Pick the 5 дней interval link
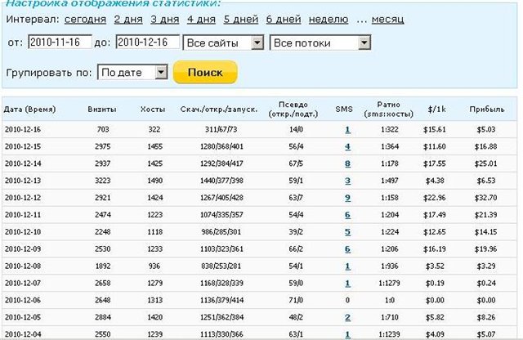The width and height of the screenshot is (523, 340). (239, 19)
